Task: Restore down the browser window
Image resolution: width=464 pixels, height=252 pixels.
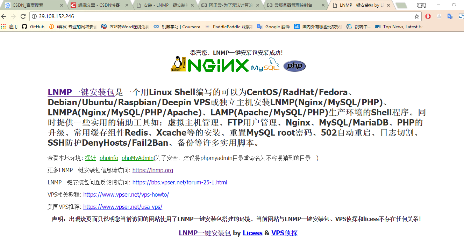Action: tap(454, 5)
